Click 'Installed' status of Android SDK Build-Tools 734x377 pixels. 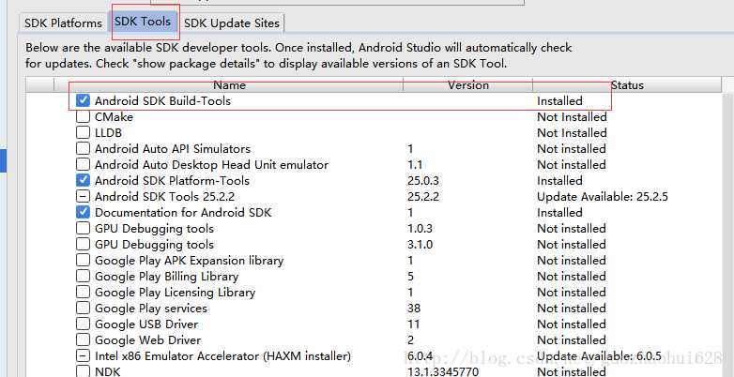coord(559,101)
